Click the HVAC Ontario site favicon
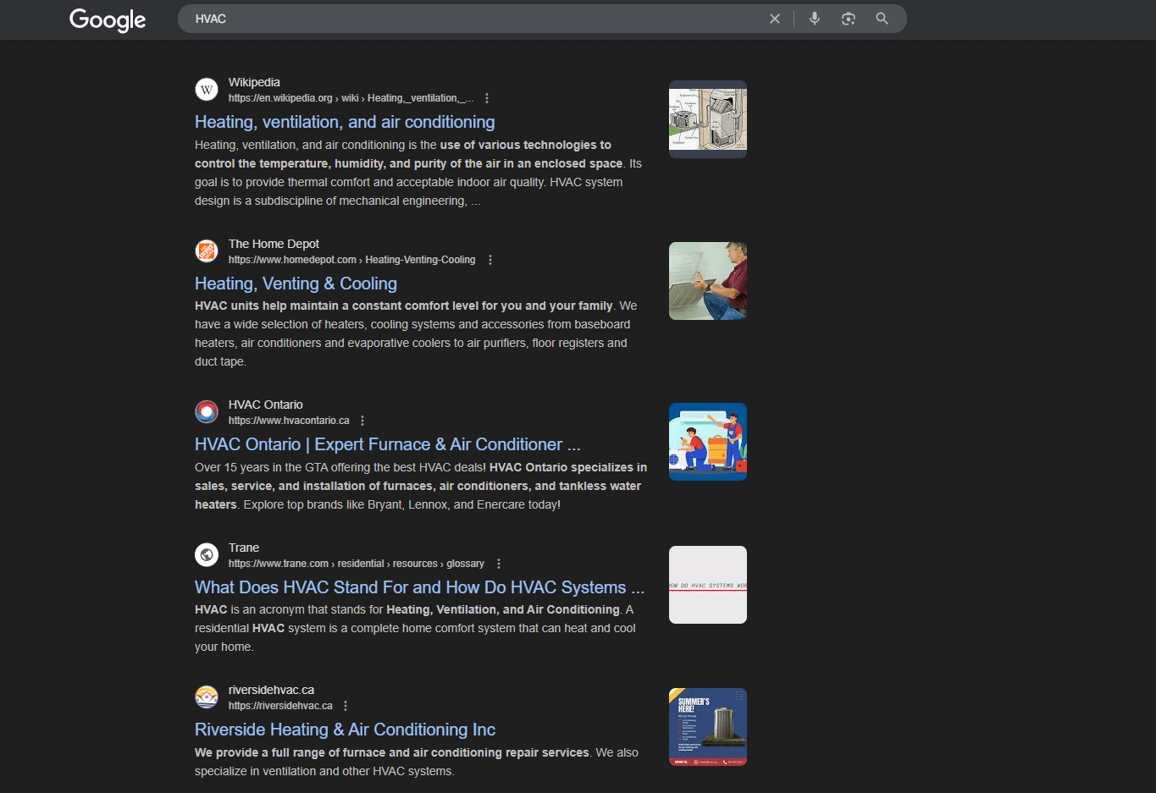 [207, 412]
